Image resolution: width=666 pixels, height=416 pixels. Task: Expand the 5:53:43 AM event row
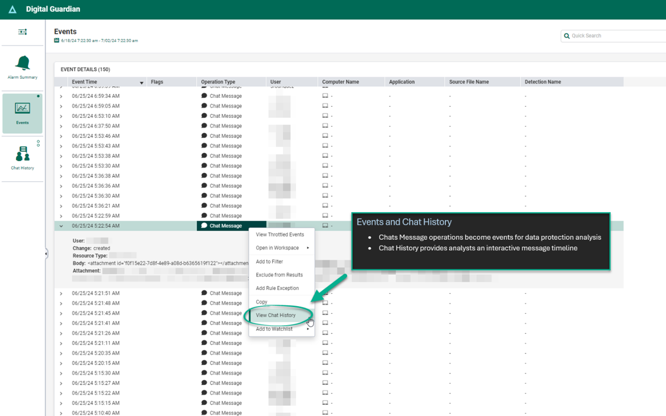[61, 147]
